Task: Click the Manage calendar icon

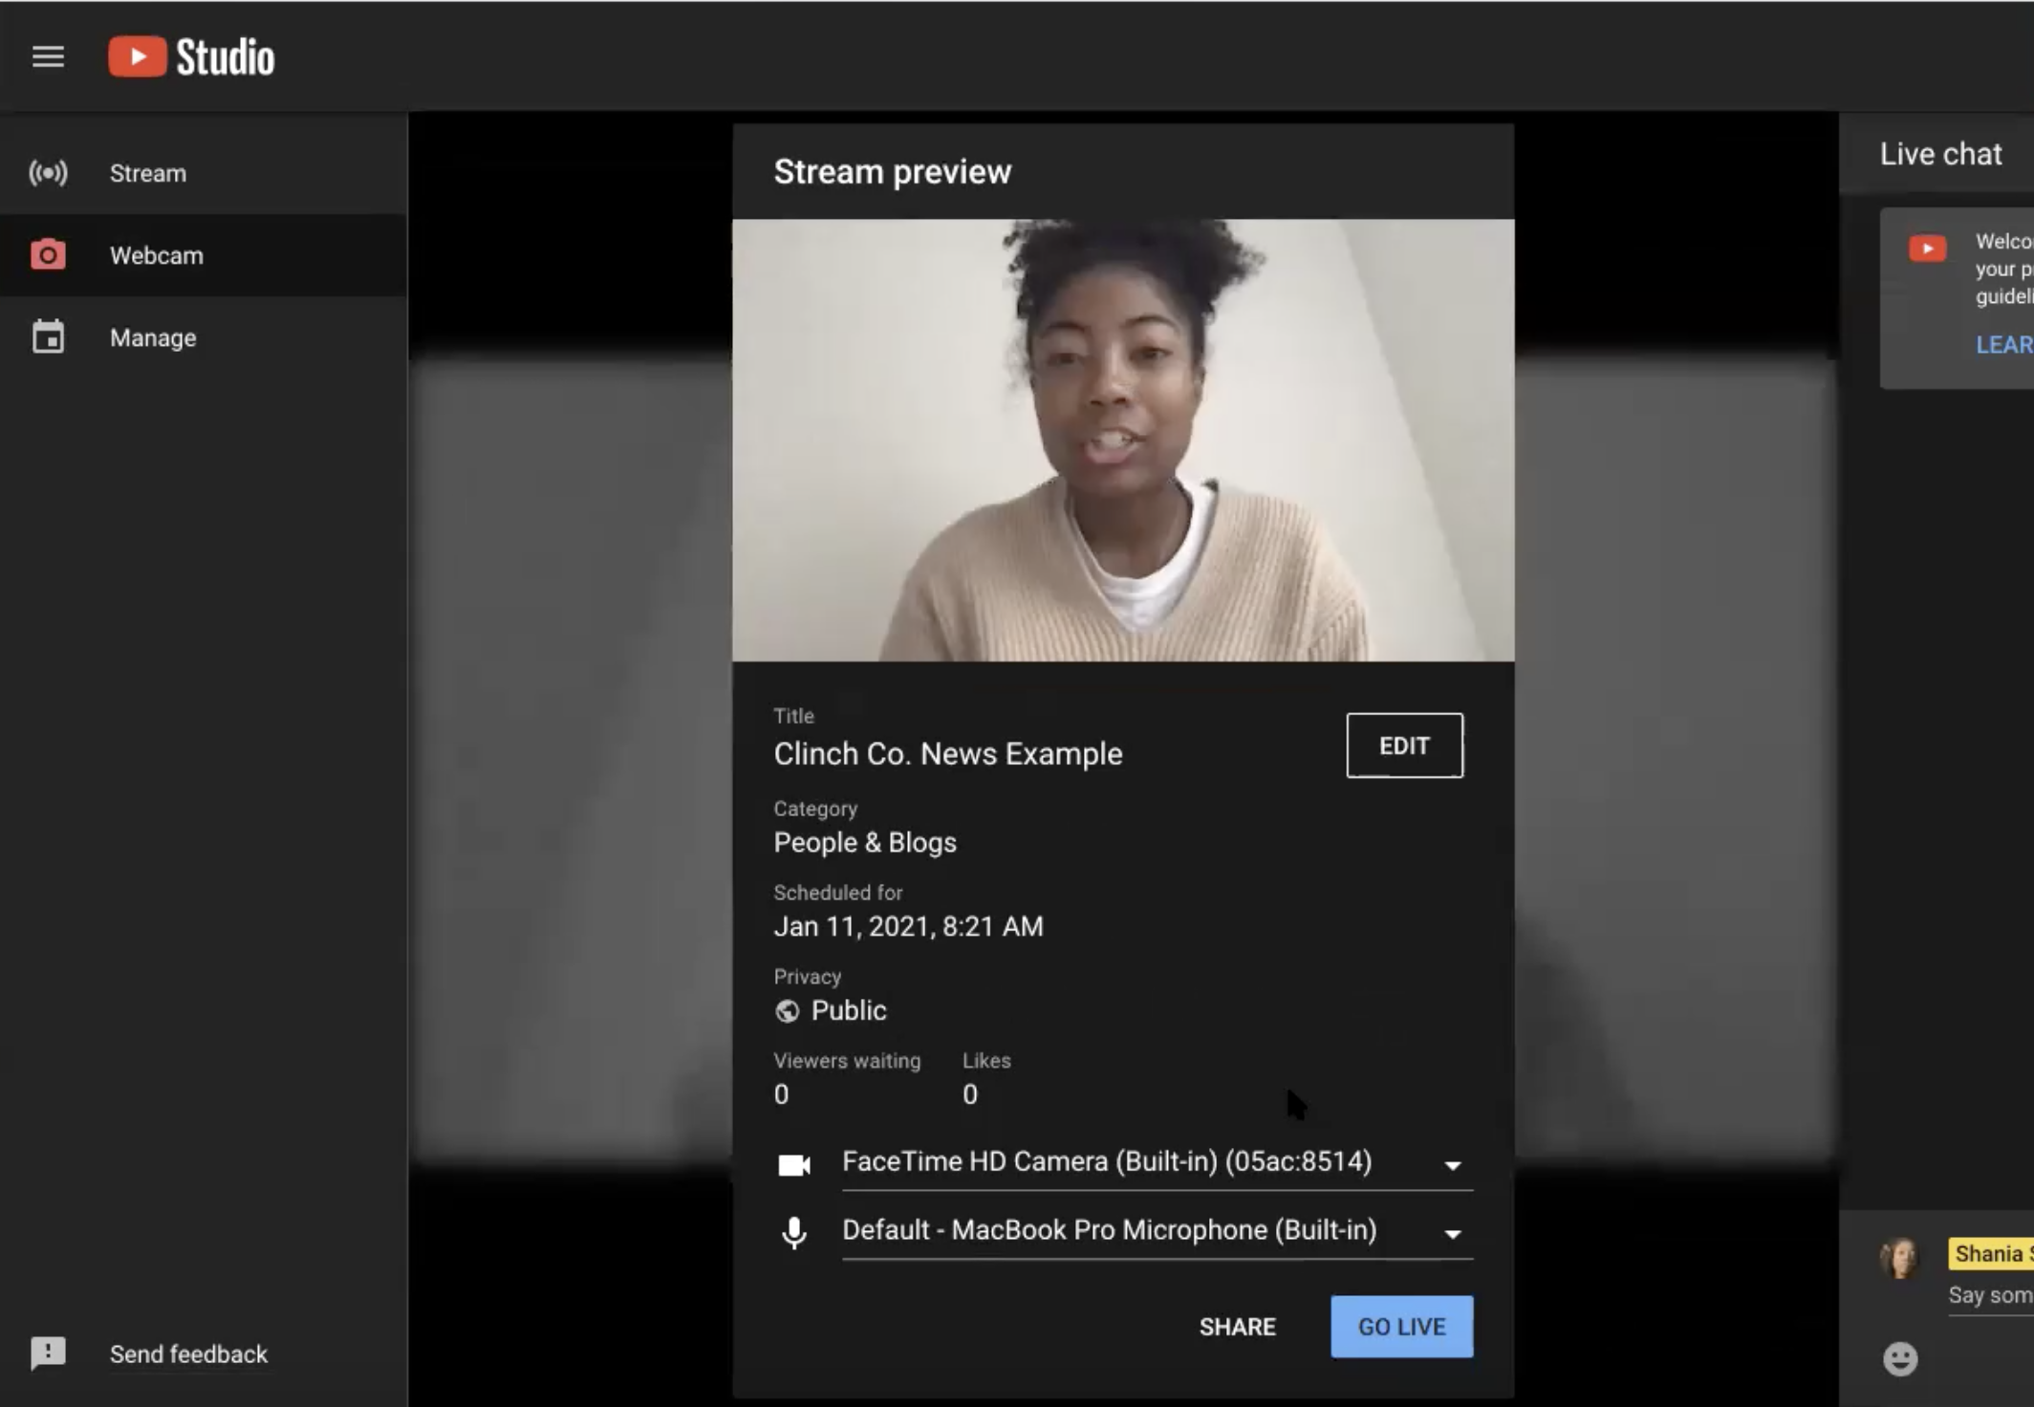Action: pos(48,337)
